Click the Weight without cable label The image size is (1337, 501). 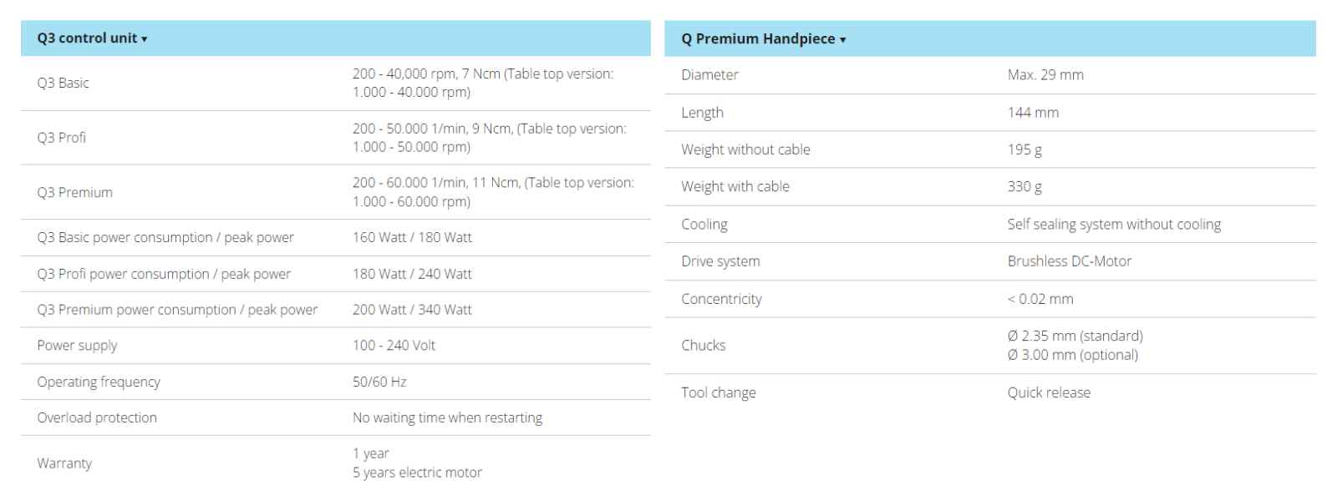[745, 149]
